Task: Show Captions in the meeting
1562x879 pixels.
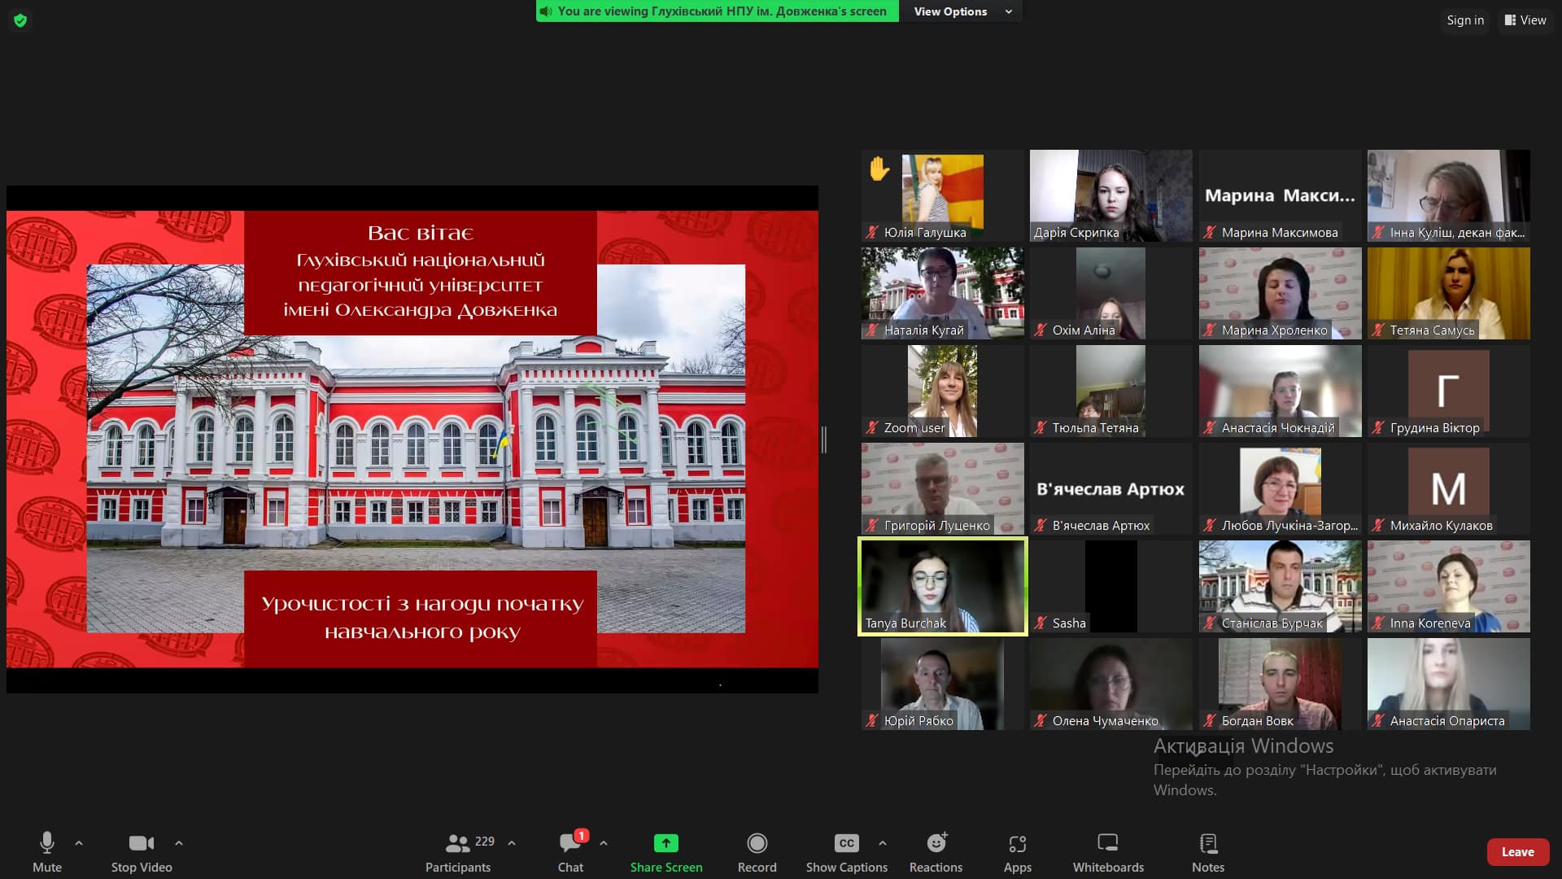Action: coord(847,851)
